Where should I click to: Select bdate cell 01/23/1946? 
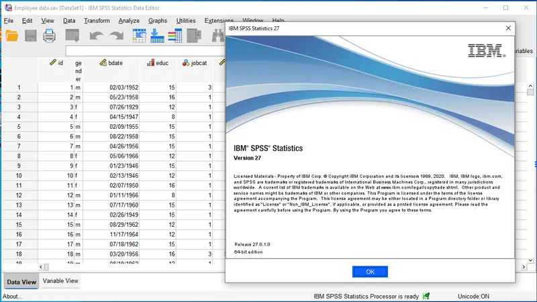(x=111, y=166)
